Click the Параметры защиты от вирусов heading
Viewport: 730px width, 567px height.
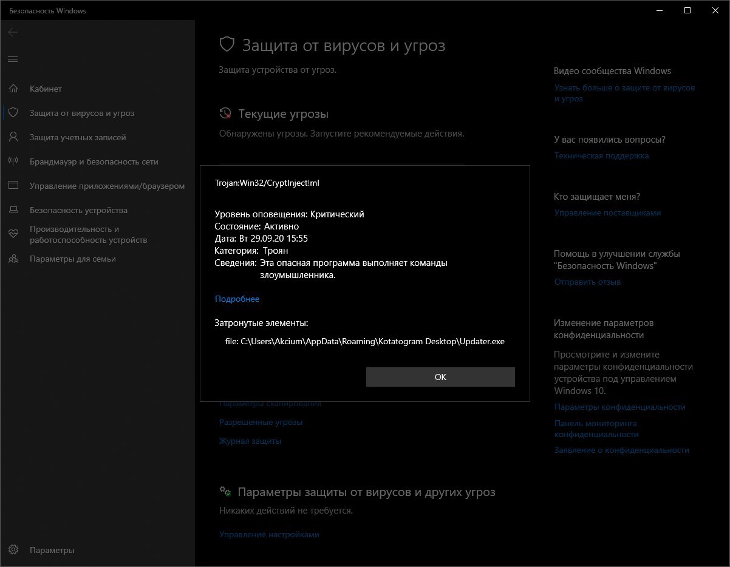366,492
